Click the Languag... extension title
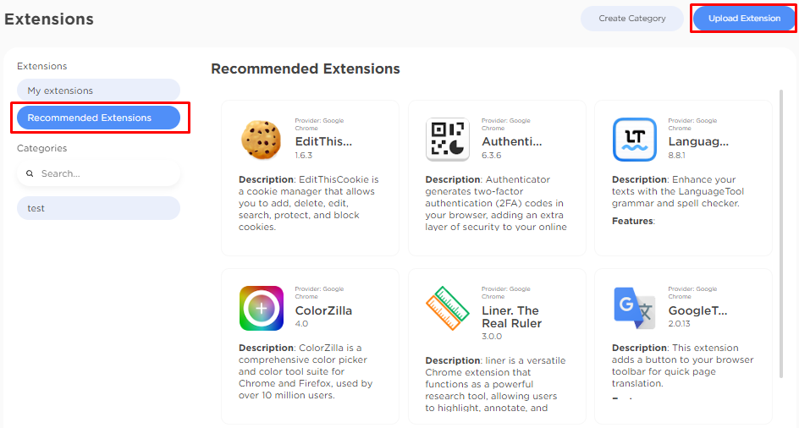799x428 pixels. pos(698,141)
